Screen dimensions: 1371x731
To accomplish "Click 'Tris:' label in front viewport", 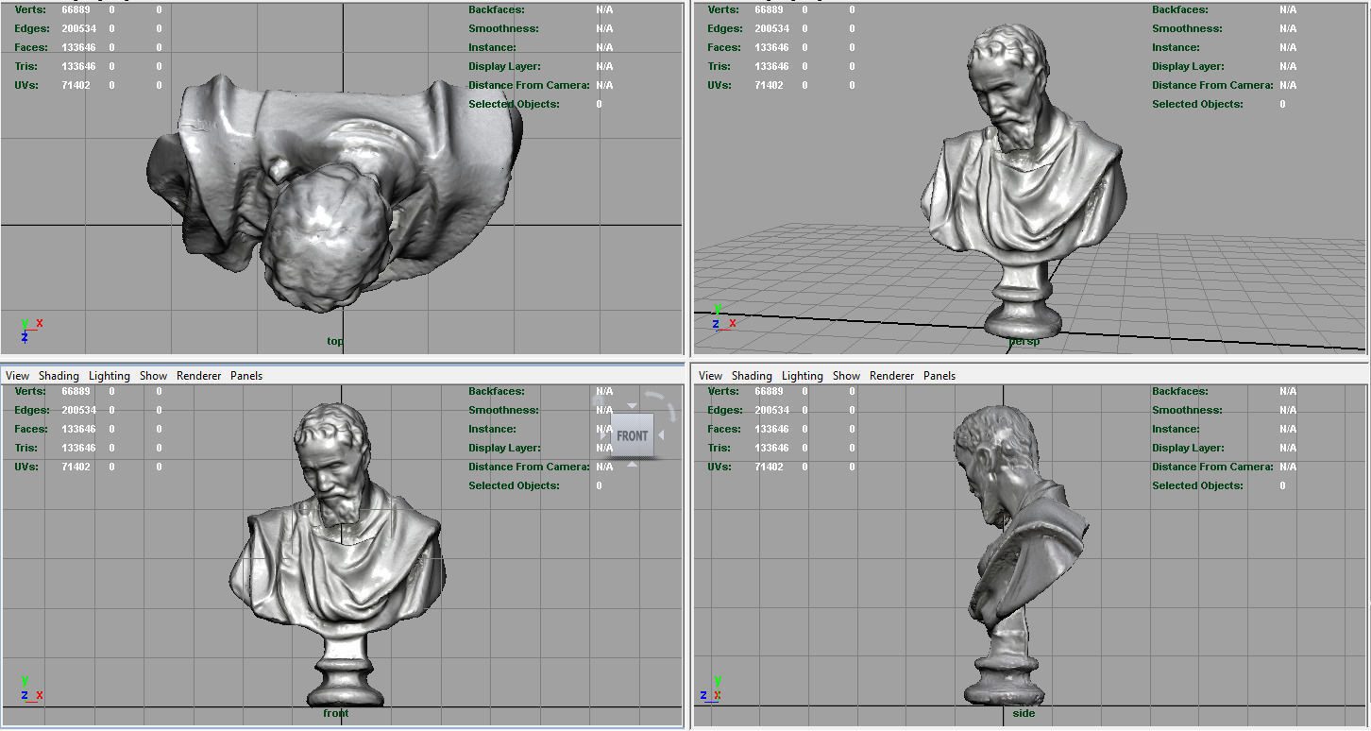I will click(x=26, y=448).
